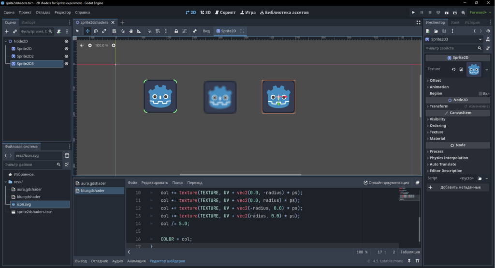Viewport: 495px width, 268px height.
Task: Choose the Select Mode arrow tool
Action: 77,31
